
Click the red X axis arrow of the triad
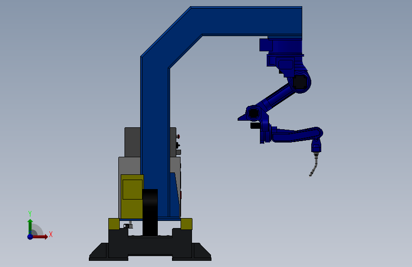click(x=41, y=237)
